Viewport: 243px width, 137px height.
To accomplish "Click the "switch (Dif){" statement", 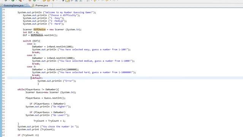I will (32, 41).
